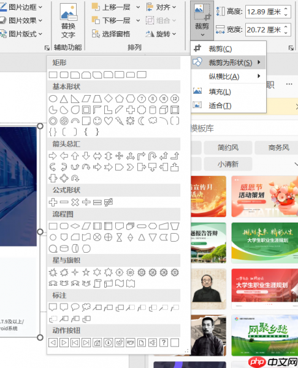Decrease picture width with down stepper
Viewport: 298px width, 368px height.
[286, 33]
